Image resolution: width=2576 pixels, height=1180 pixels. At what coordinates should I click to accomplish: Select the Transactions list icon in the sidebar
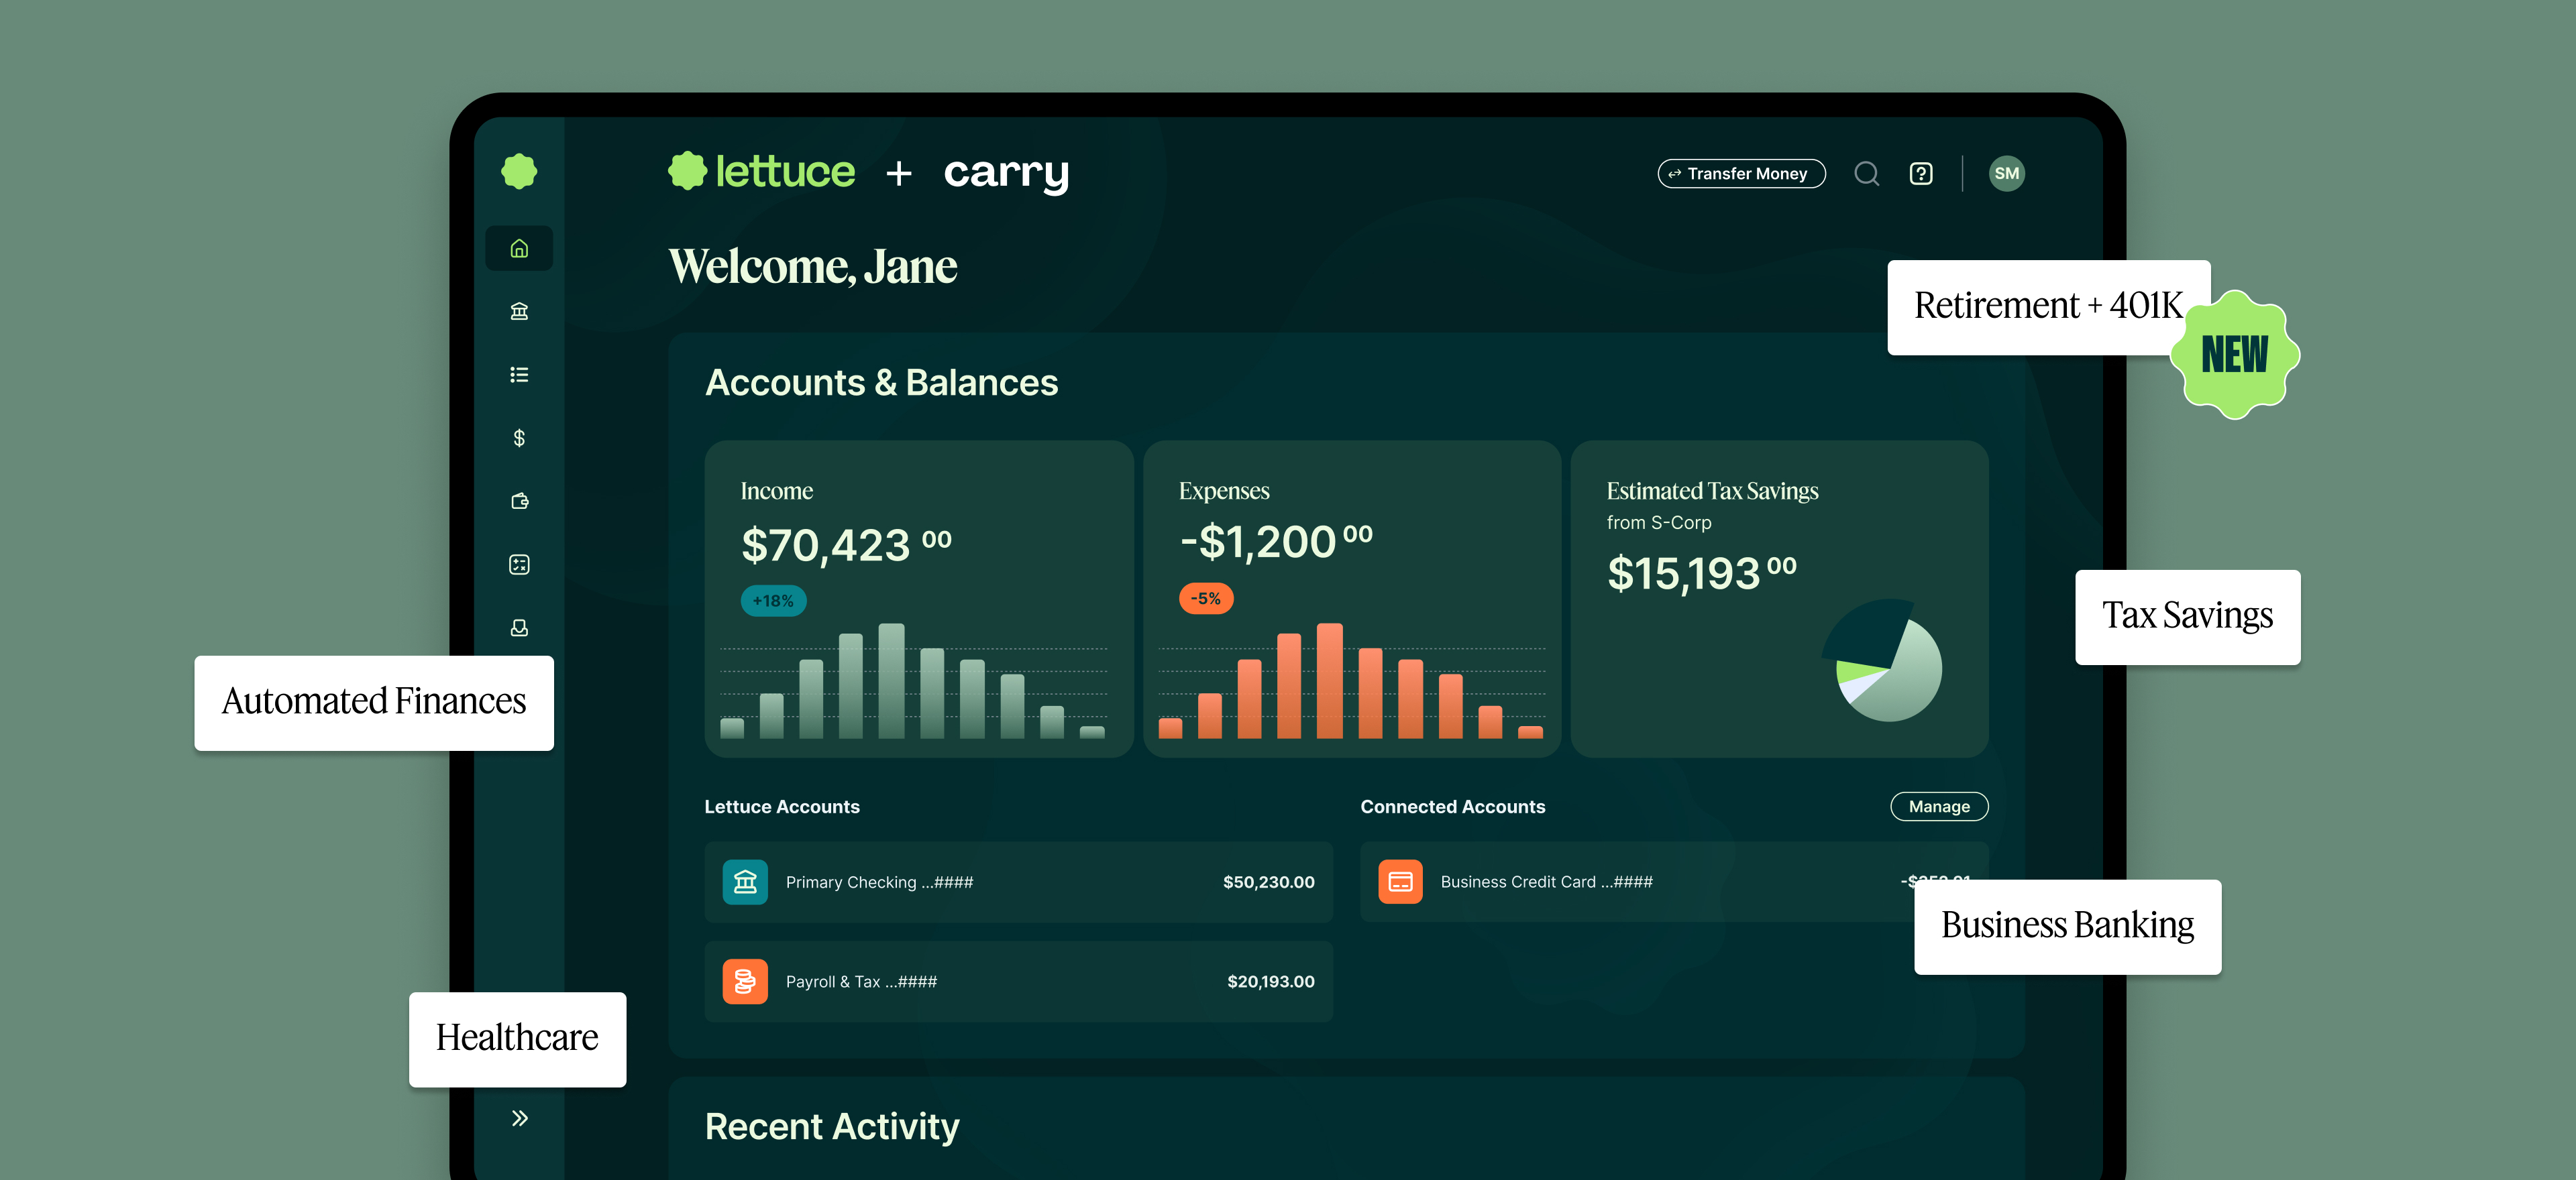click(519, 373)
